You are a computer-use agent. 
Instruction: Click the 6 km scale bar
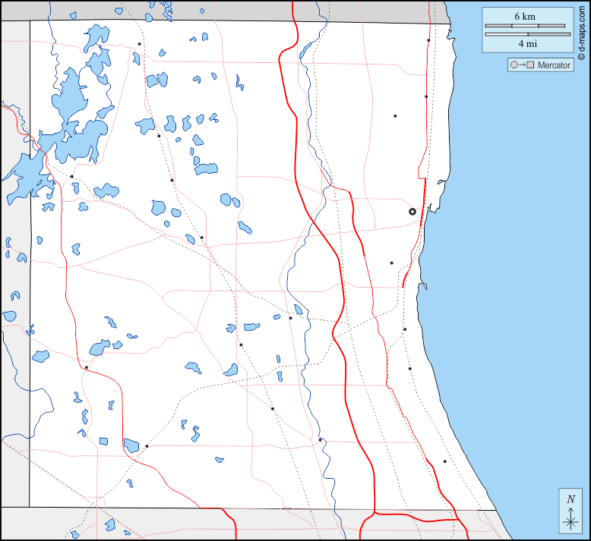pyautogui.click(x=525, y=26)
